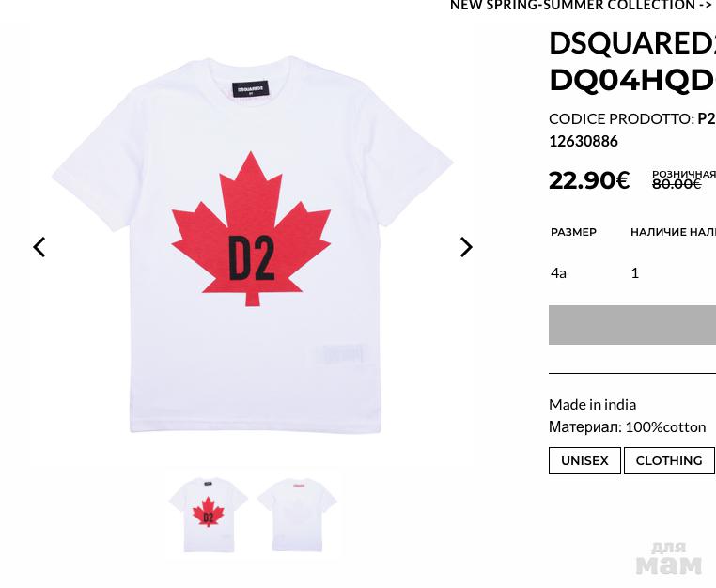This screenshot has width=716, height=588.
Task: Click the НАЛИЧИЕ column header
Action: [672, 232]
